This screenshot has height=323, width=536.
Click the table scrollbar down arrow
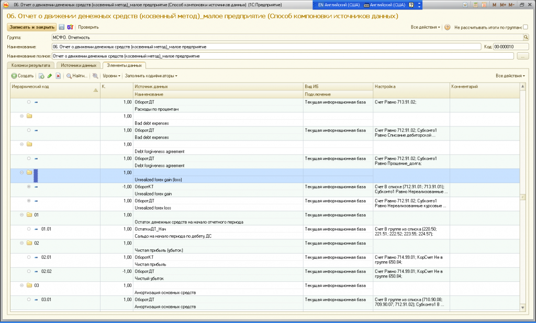coord(523,308)
